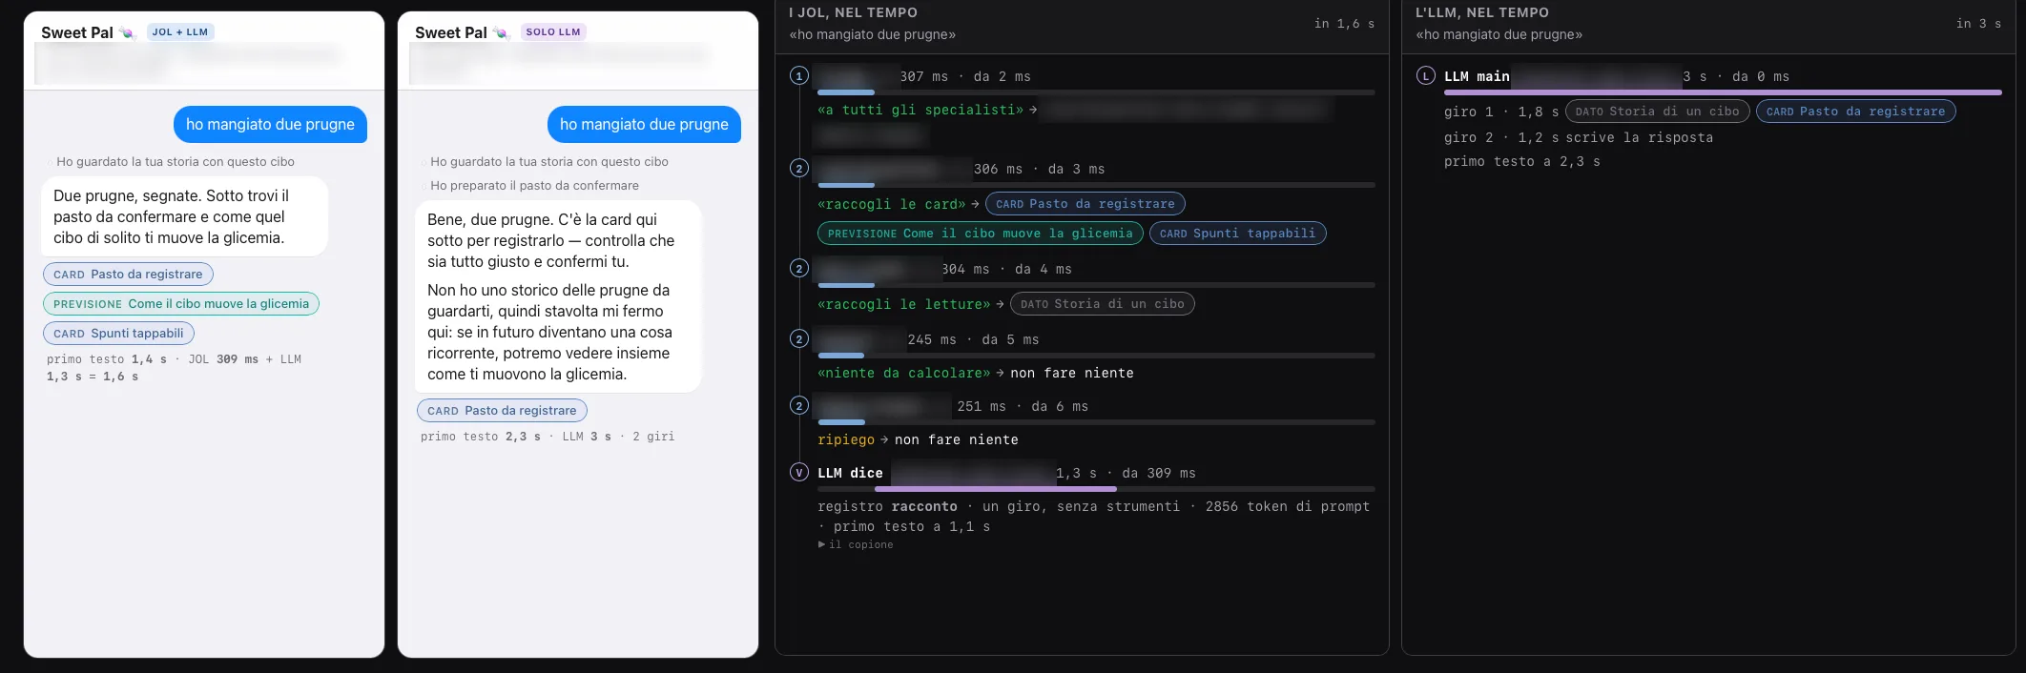Click the blue "ho mangiato due prugne" bubble in left chat

click(270, 125)
